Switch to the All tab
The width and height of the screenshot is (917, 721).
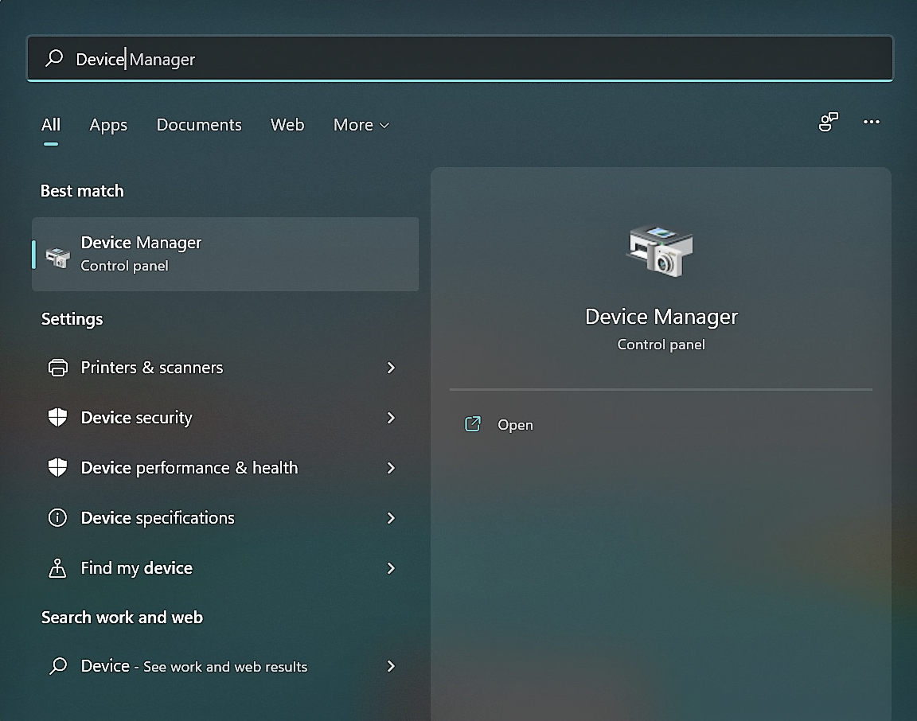51,125
